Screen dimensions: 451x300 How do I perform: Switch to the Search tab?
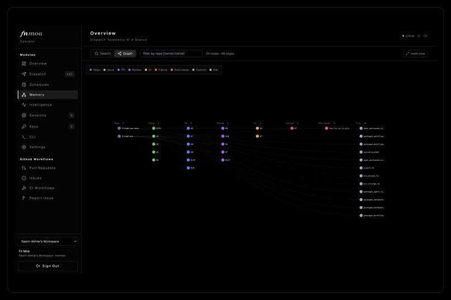click(x=103, y=54)
